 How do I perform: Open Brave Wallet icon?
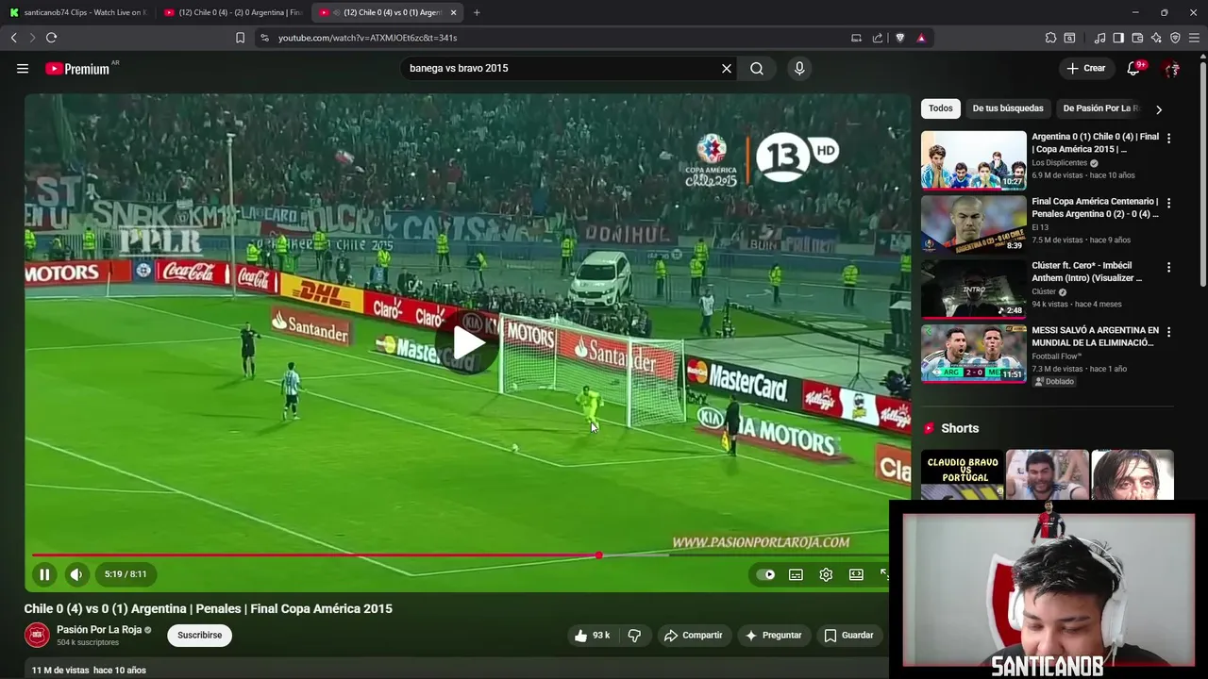1137,38
